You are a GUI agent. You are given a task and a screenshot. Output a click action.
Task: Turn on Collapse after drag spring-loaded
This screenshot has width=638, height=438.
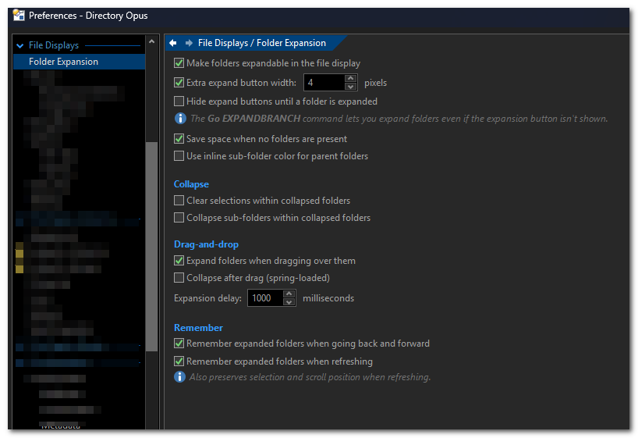179,278
